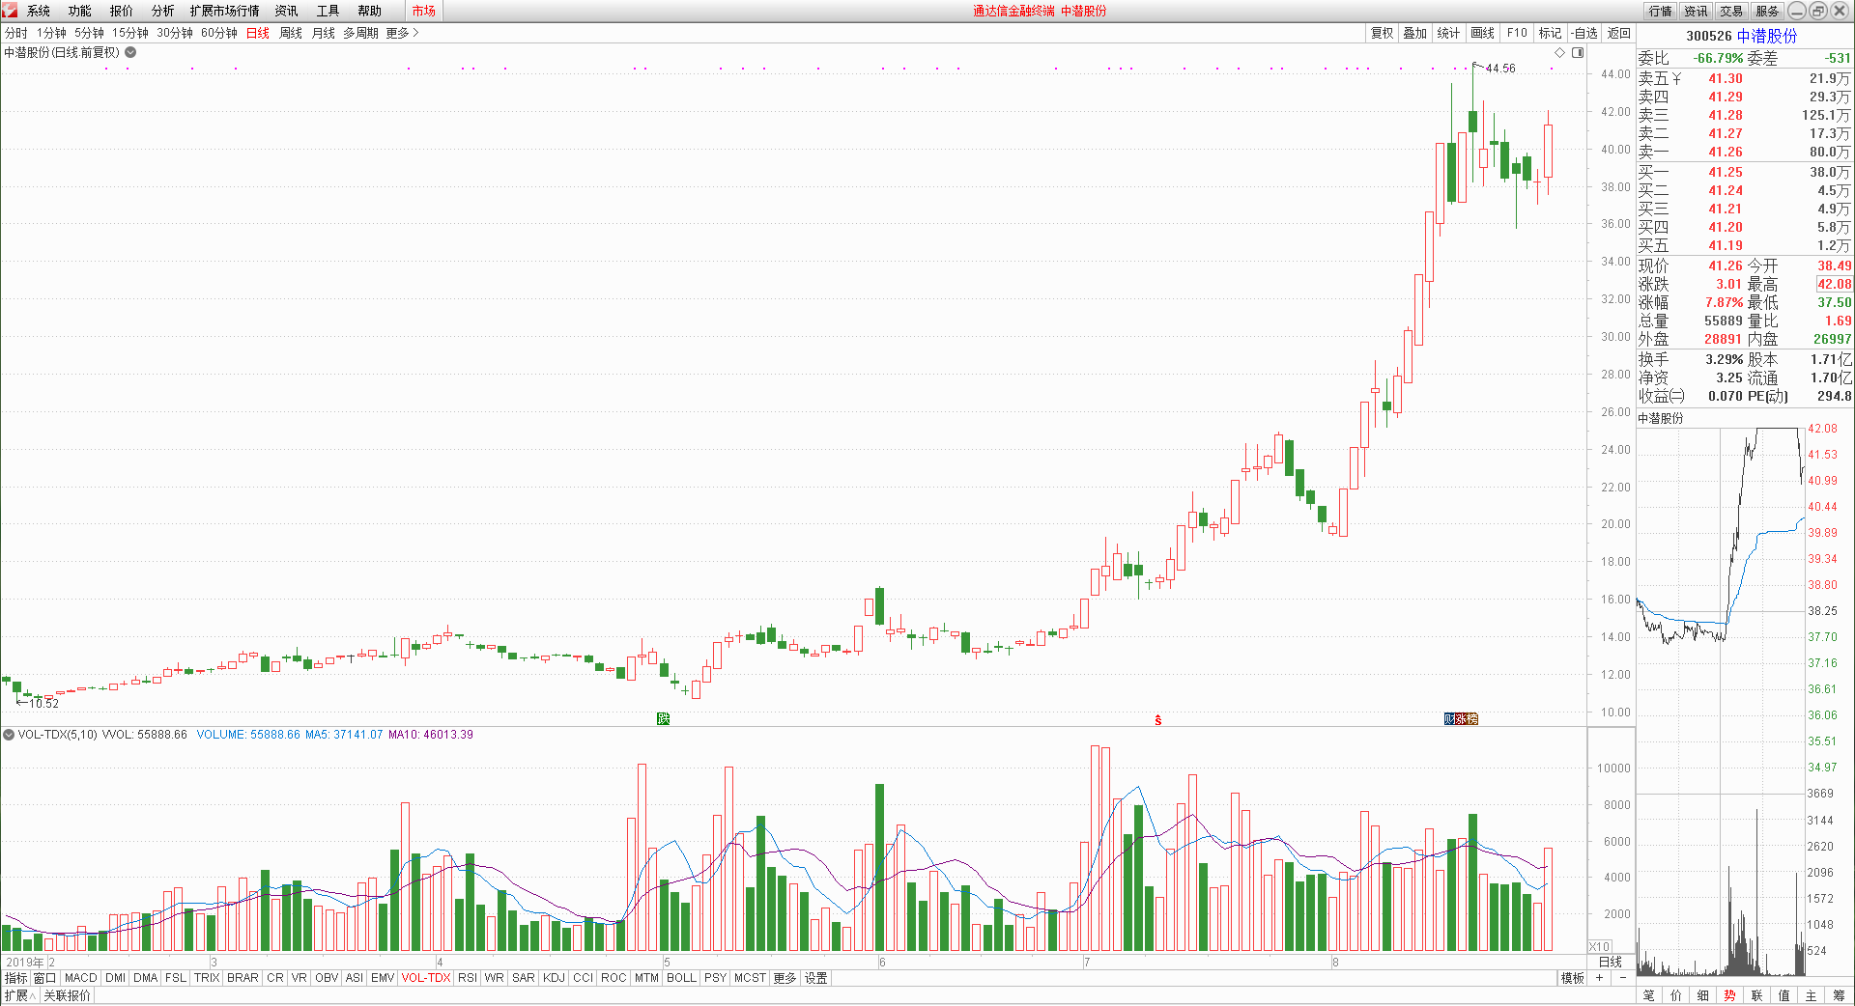
Task: Select the OBV indicator
Action: [x=327, y=978]
